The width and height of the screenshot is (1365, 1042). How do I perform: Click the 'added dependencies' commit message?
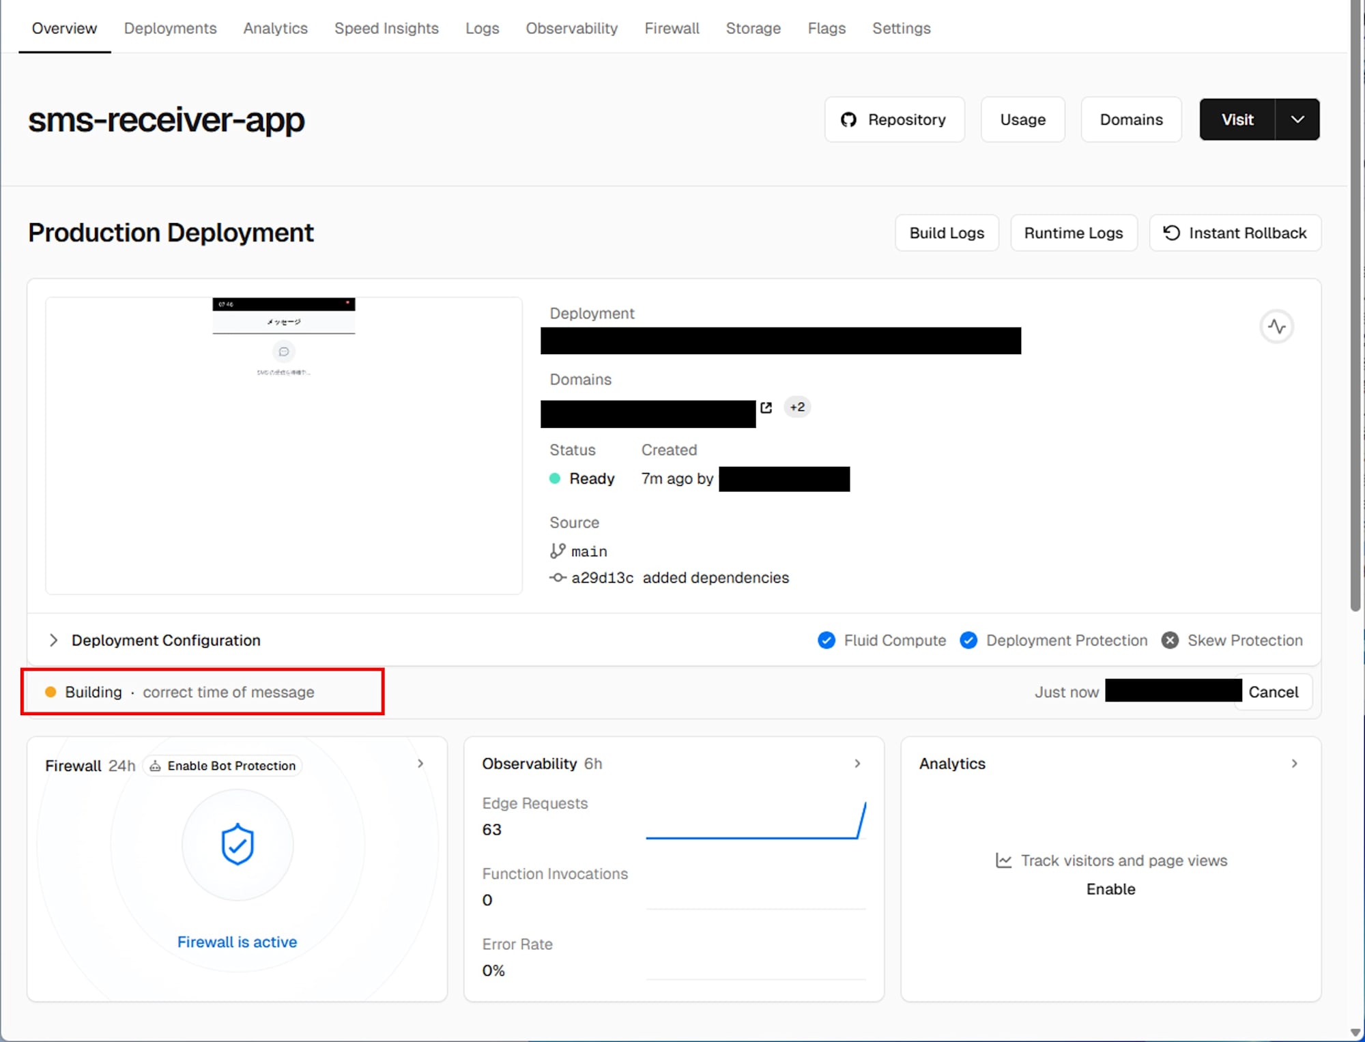[x=716, y=577]
